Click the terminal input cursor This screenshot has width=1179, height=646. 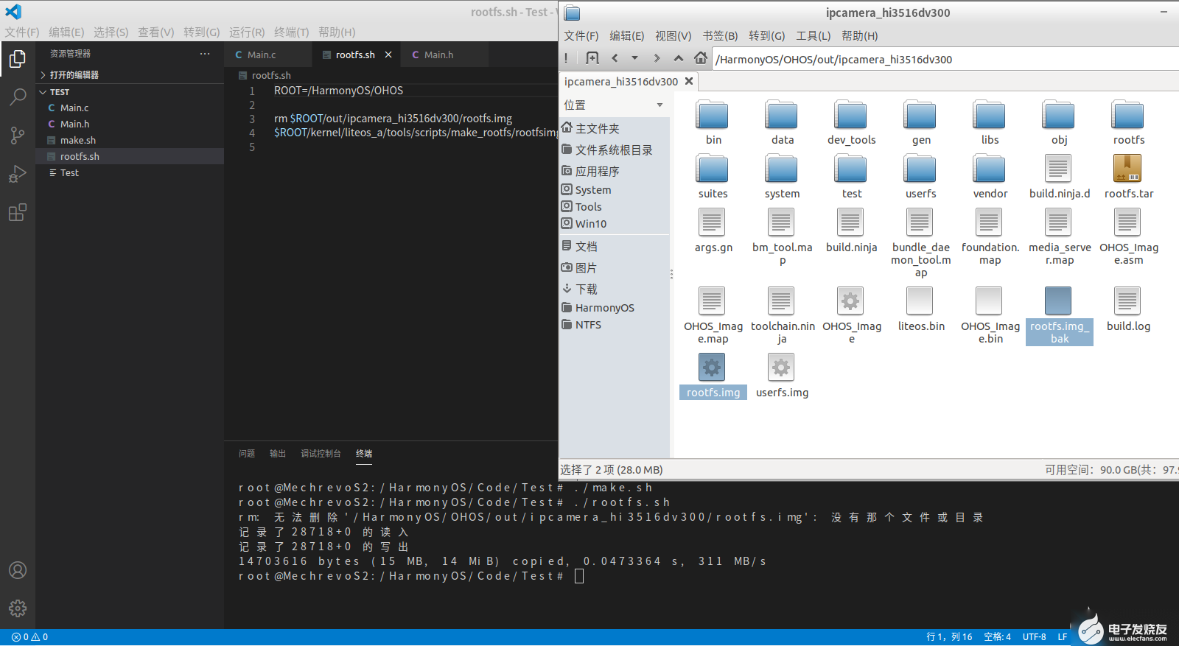[x=579, y=576]
